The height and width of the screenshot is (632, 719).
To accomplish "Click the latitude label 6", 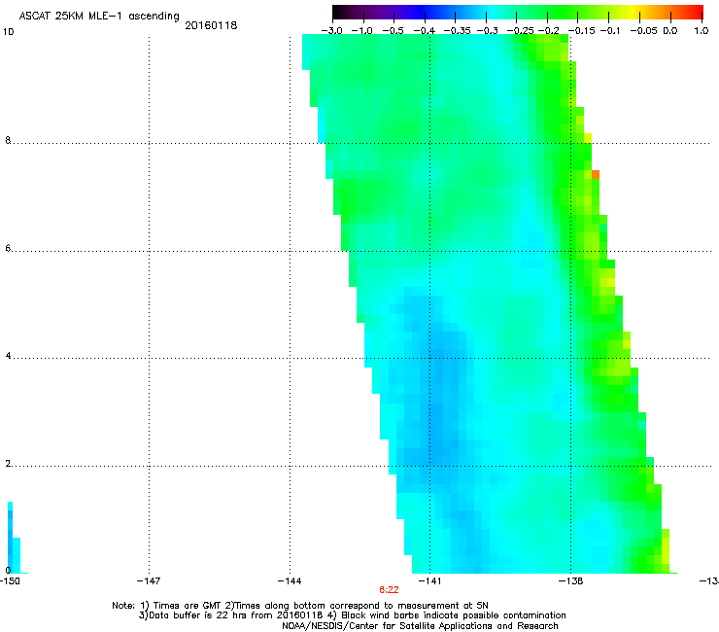I will coord(8,248).
